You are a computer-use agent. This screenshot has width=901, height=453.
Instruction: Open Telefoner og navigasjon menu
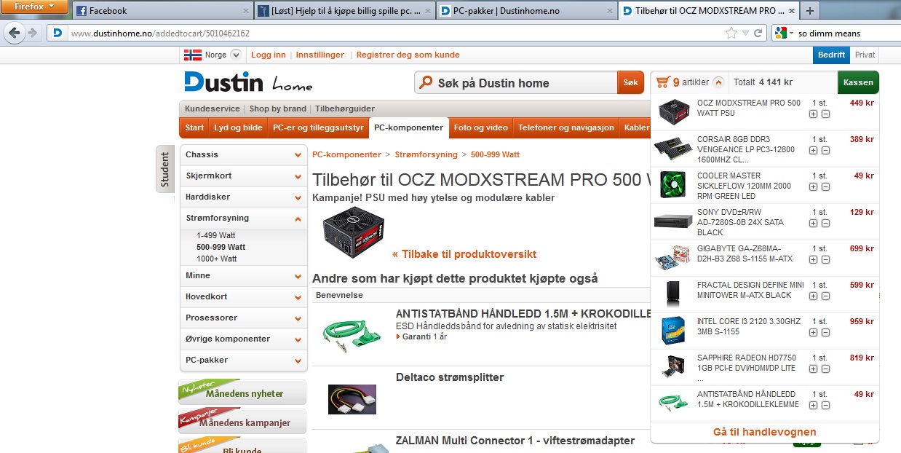tap(566, 127)
